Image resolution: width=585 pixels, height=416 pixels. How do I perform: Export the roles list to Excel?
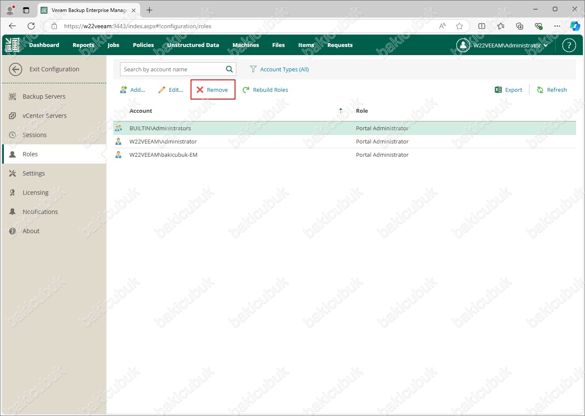(509, 90)
